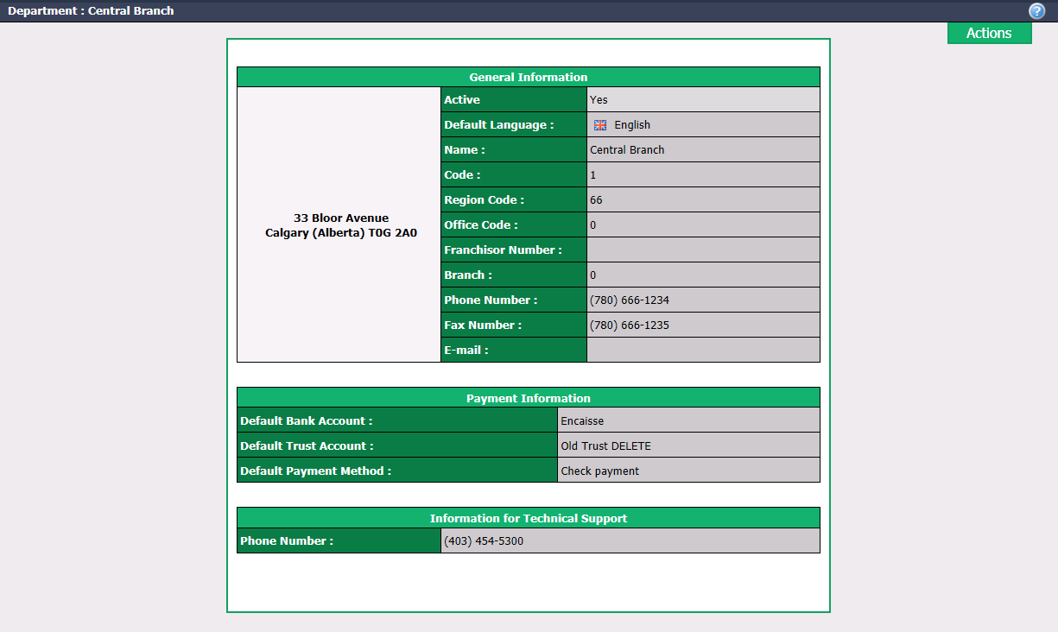Click the Payment Information section header

529,398
